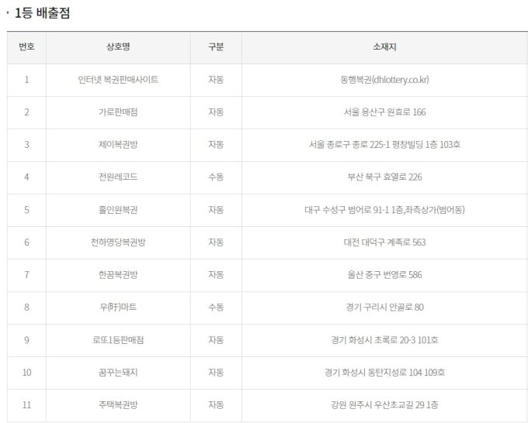The width and height of the screenshot is (528, 423).
Task: Click 수동 in the 우(旴)마트 row
Action: click(216, 307)
